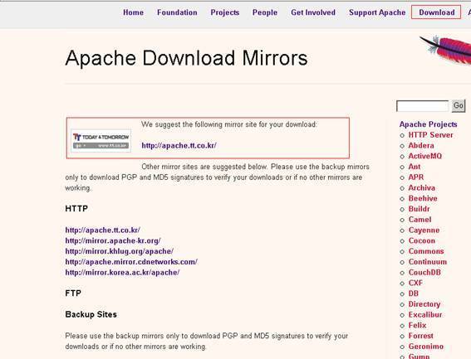Open the mirror.korea.ac.kr/apache link
471x359 pixels.
pyautogui.click(x=122, y=272)
